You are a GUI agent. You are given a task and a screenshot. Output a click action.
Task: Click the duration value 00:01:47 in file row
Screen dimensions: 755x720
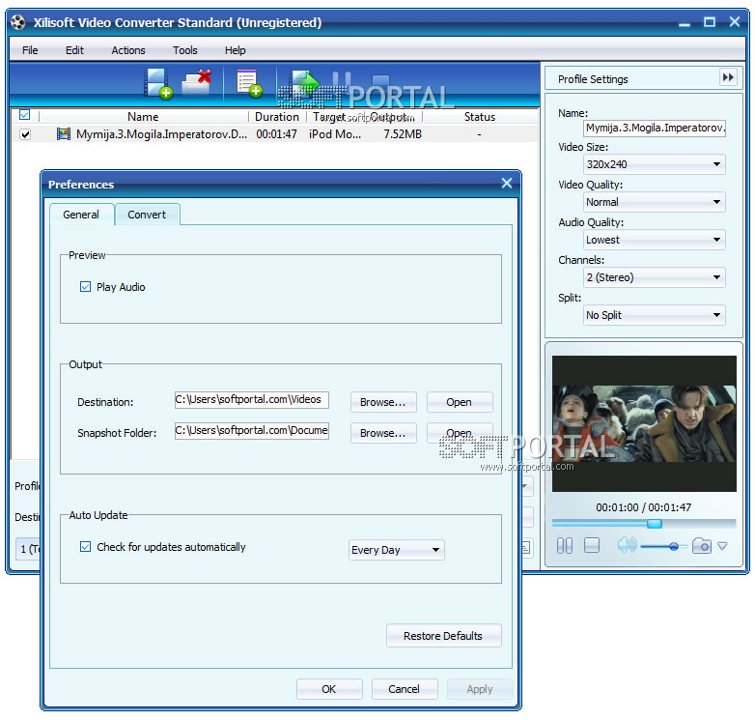(276, 134)
